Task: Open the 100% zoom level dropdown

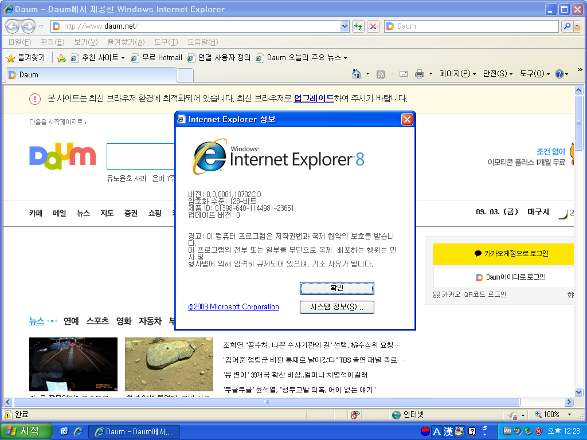Action: click(x=569, y=415)
